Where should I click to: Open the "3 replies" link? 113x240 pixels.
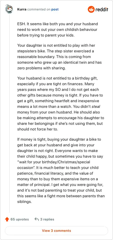pos(47,219)
